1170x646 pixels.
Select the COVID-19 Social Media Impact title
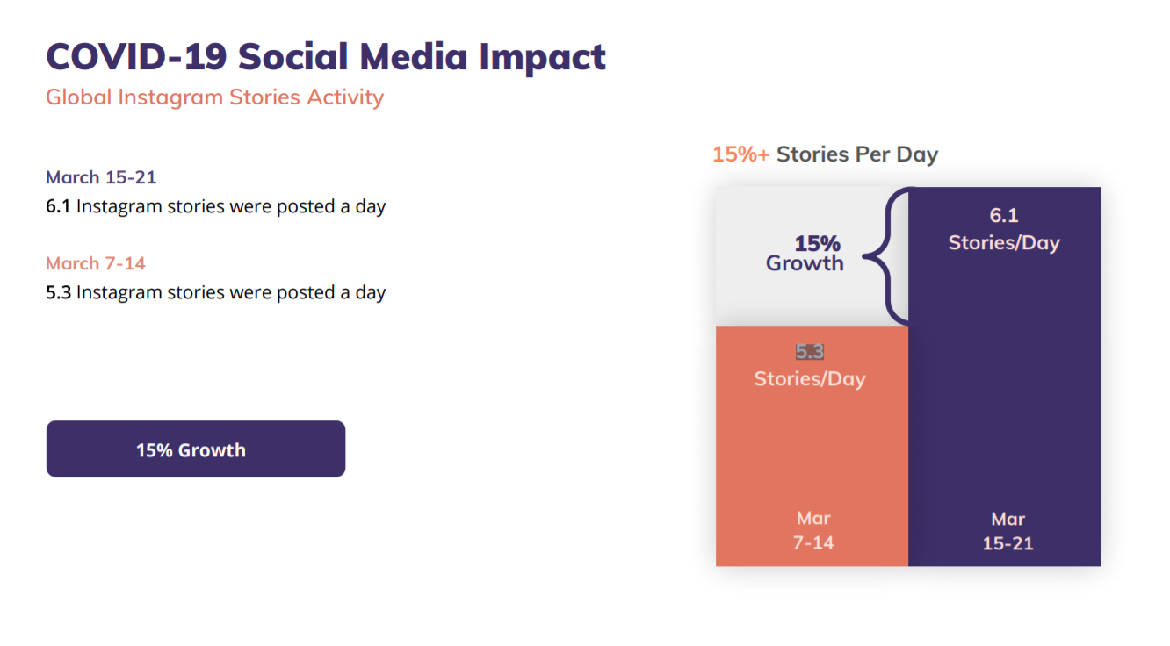(326, 56)
